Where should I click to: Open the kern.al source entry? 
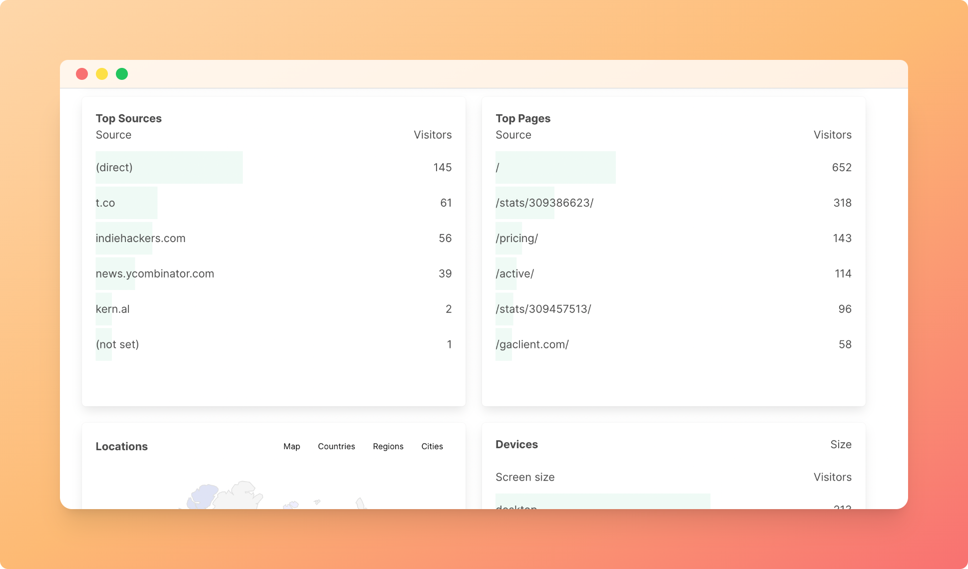pyautogui.click(x=112, y=309)
